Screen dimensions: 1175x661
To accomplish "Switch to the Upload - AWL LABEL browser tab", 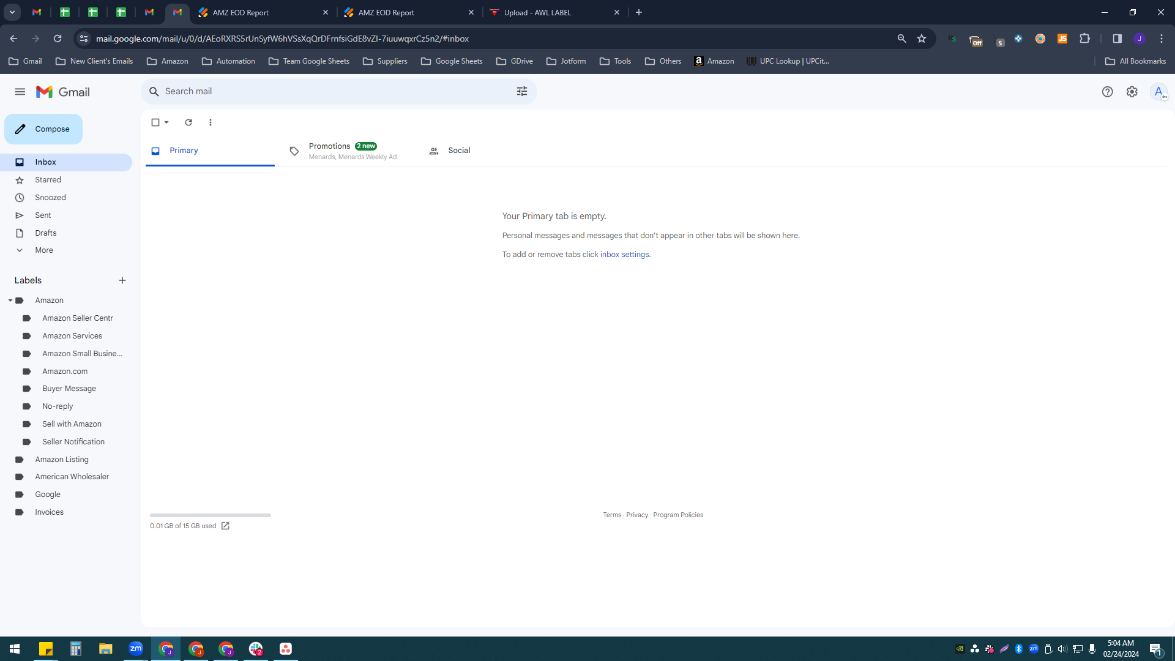I will point(555,12).
